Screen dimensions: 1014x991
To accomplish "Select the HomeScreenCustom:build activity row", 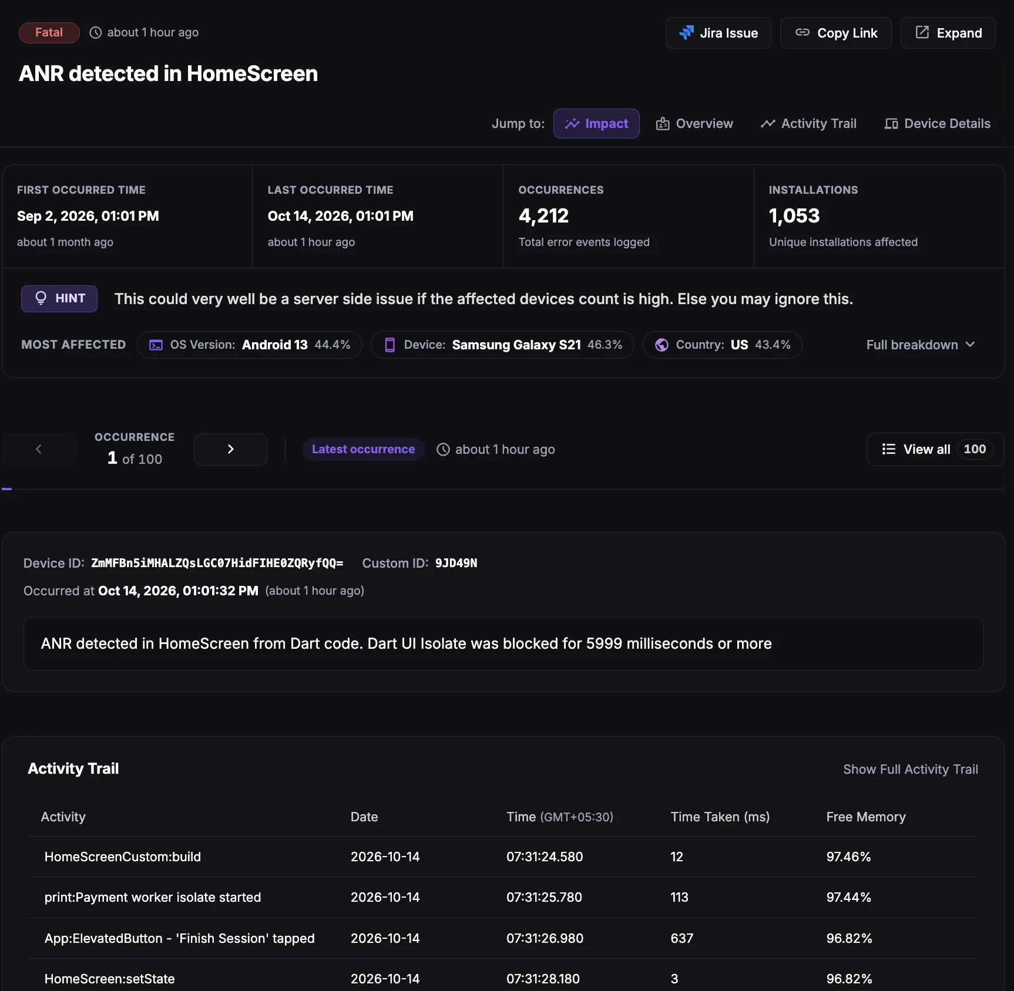I will pos(503,857).
